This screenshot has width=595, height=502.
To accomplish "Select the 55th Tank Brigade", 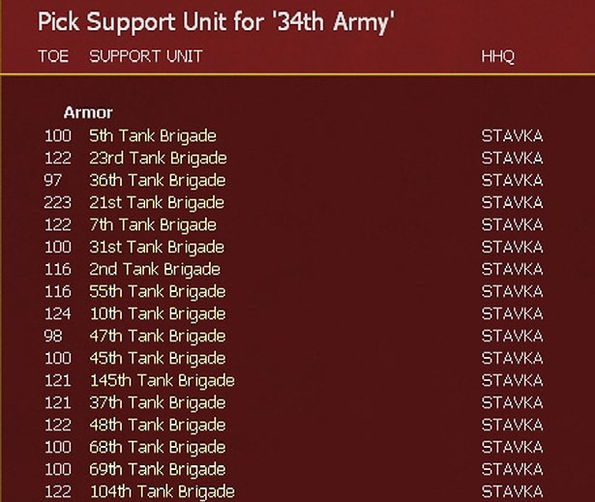I will (157, 291).
